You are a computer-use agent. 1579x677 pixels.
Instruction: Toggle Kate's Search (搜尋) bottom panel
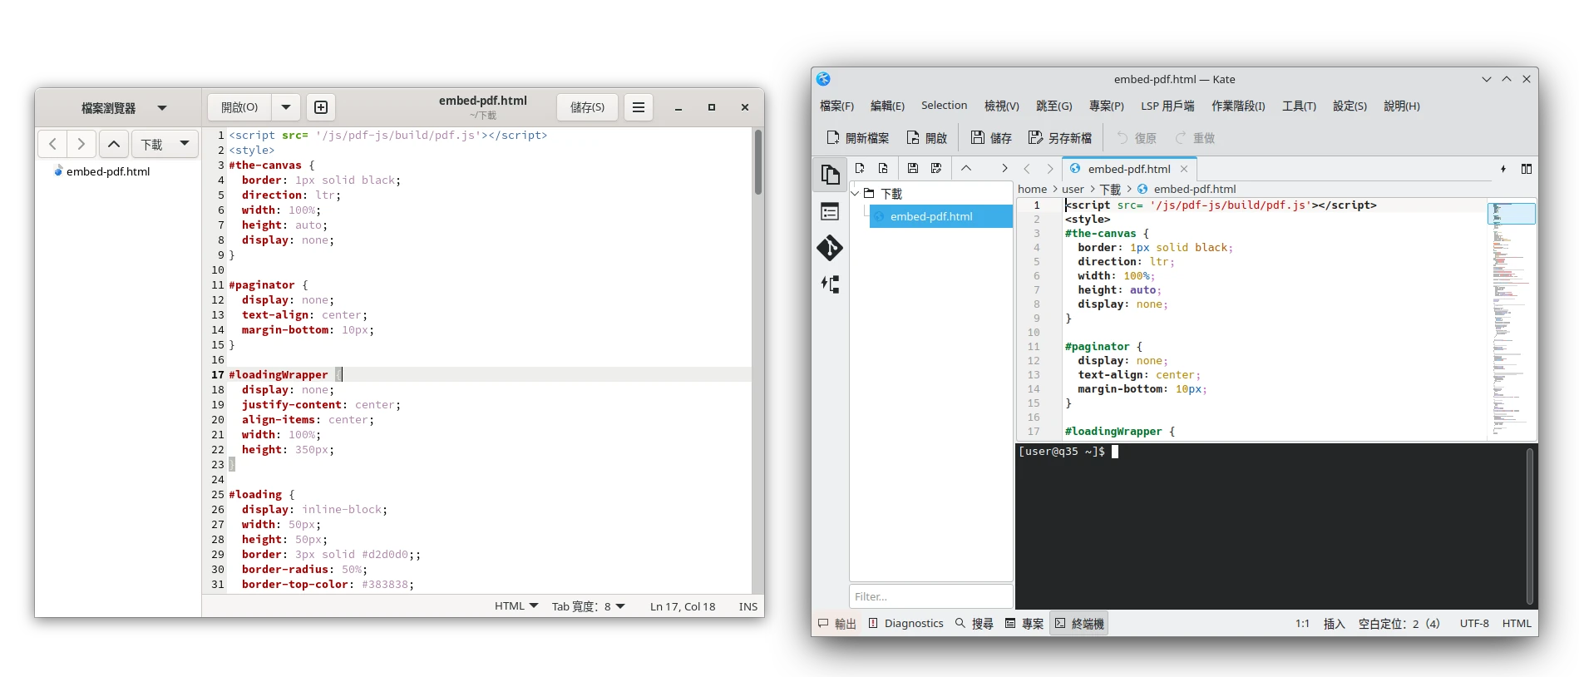coord(975,624)
